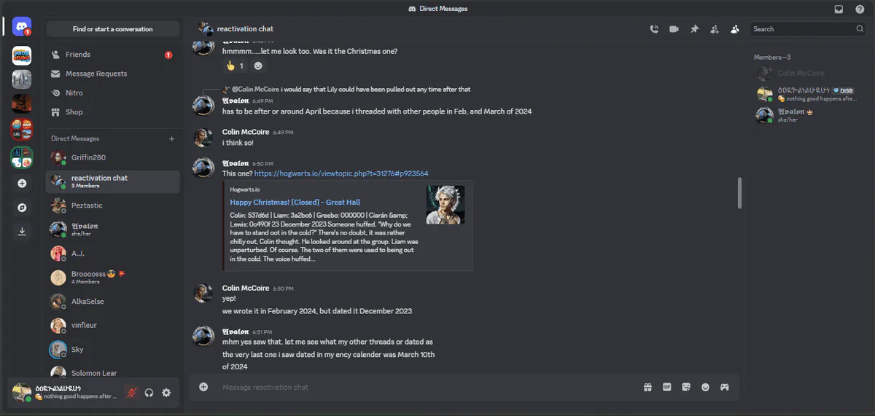Open the first server icon below Direct Messages

click(22, 56)
